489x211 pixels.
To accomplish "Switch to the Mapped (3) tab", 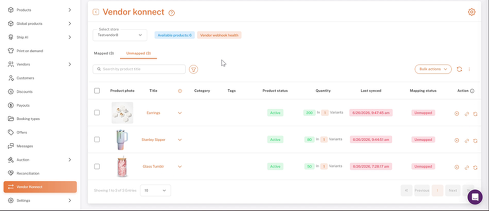I will (104, 53).
